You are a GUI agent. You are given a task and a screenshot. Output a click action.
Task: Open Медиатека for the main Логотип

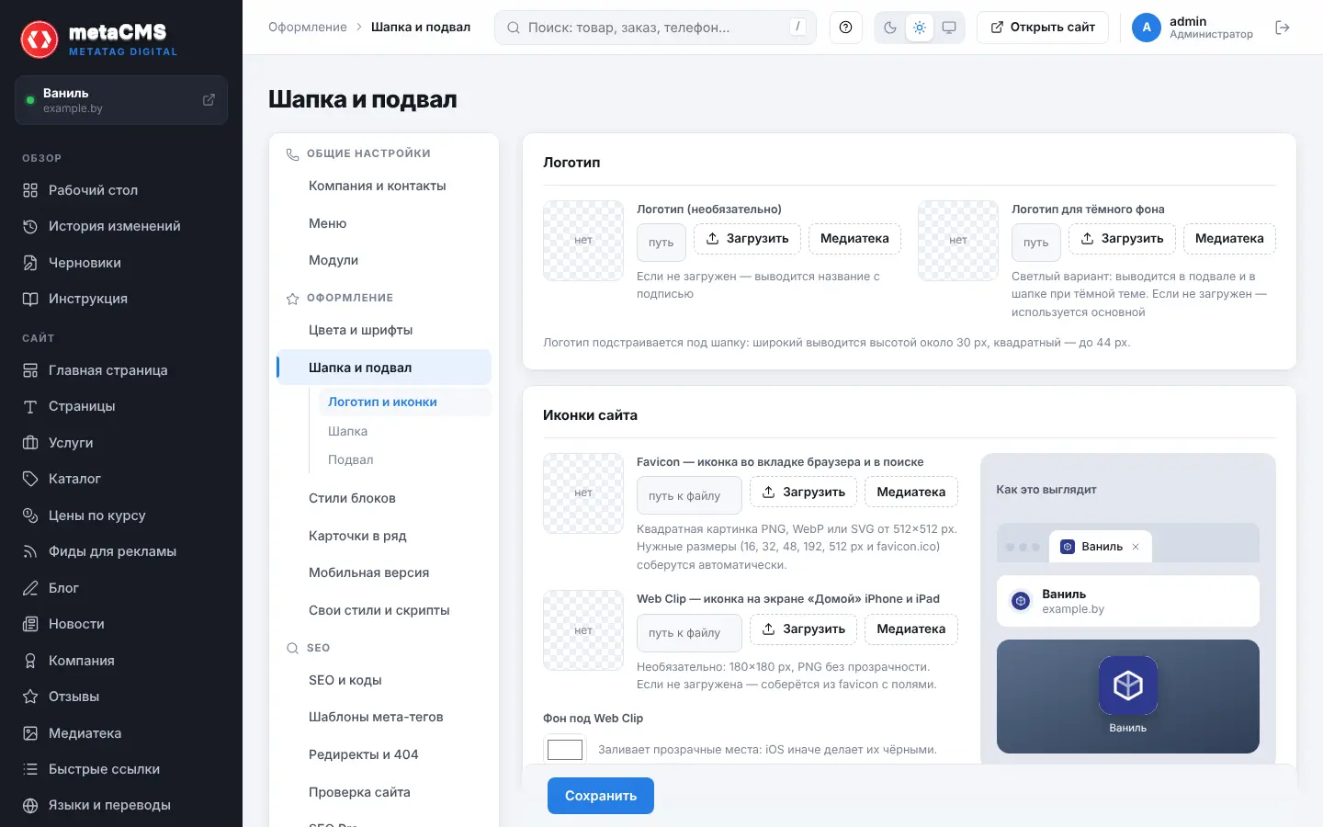click(854, 239)
